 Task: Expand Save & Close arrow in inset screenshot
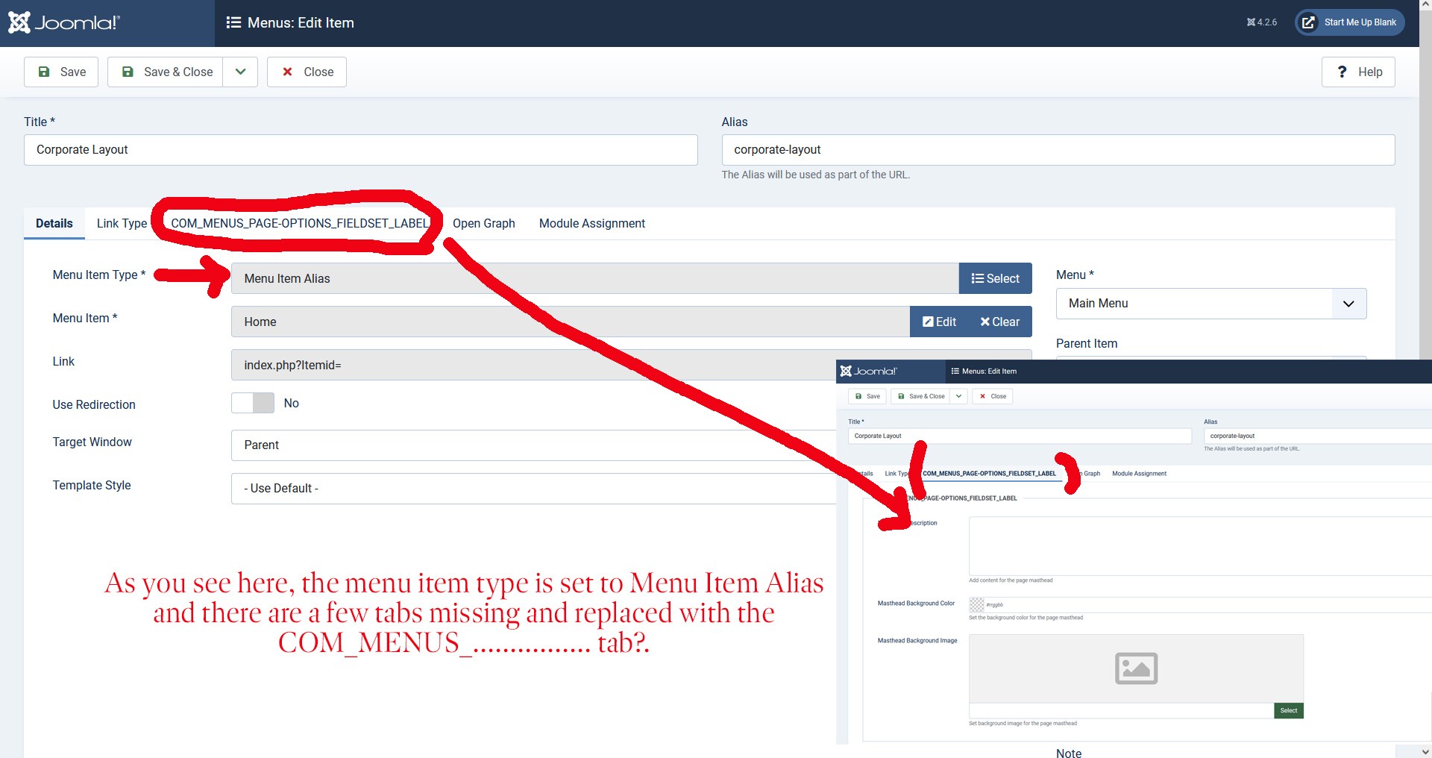pos(958,396)
